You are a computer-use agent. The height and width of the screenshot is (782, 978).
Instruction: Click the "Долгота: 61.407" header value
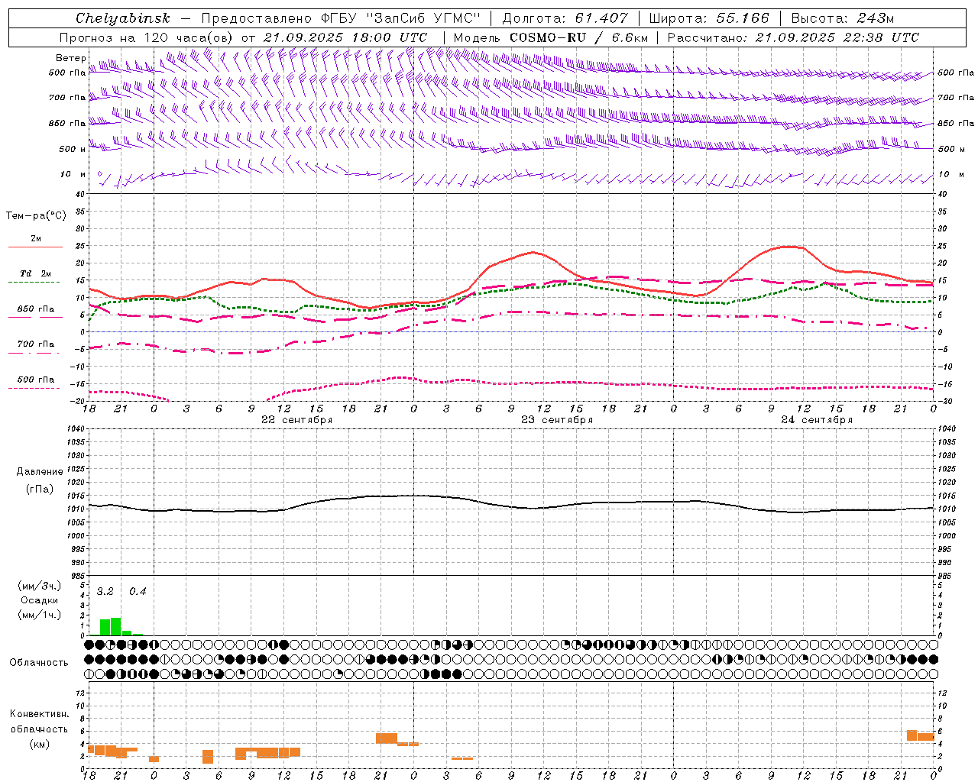[565, 18]
